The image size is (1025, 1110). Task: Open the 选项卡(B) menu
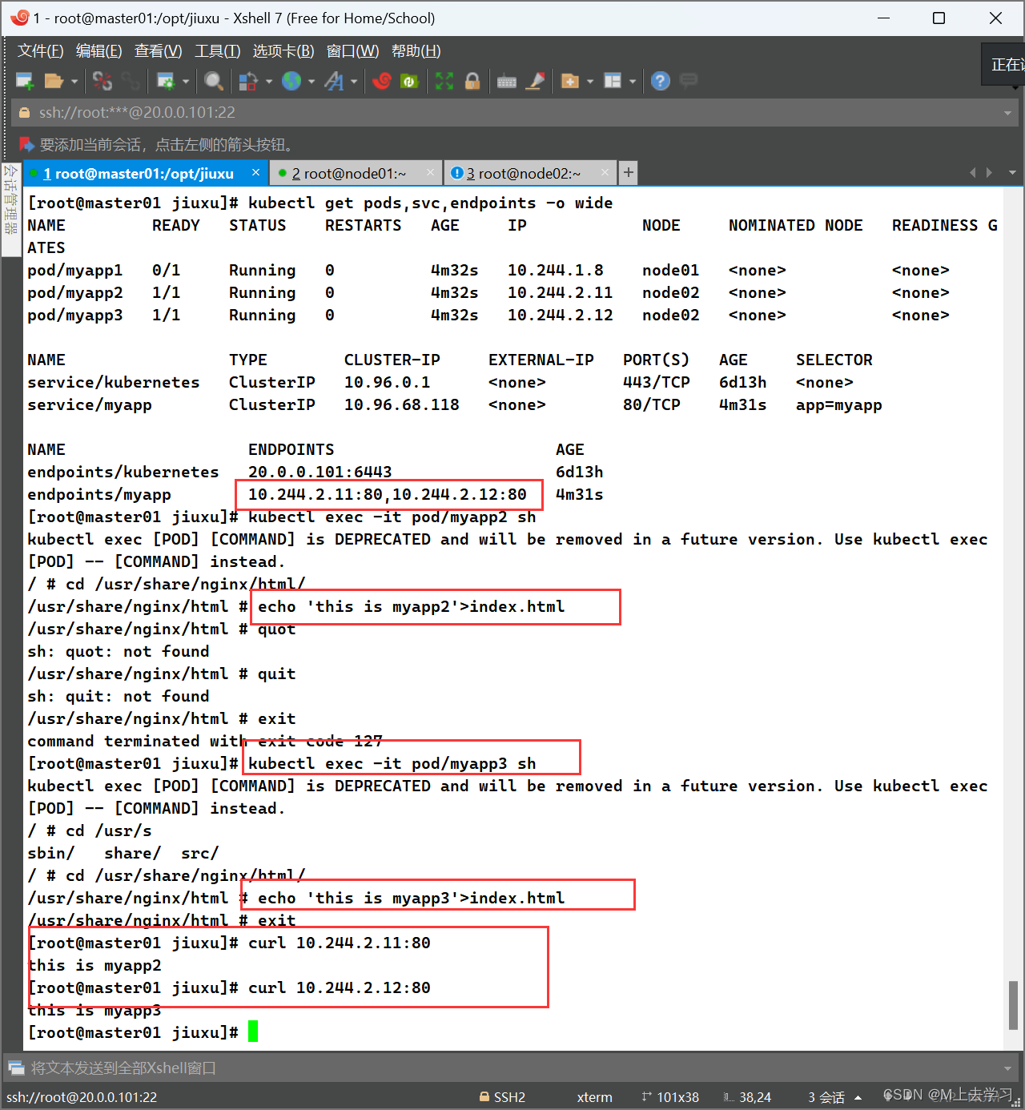(x=283, y=51)
